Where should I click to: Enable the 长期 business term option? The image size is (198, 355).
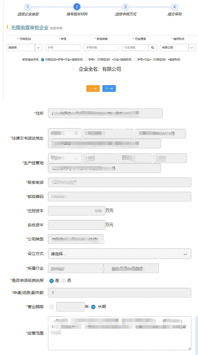pyautogui.click(x=93, y=307)
